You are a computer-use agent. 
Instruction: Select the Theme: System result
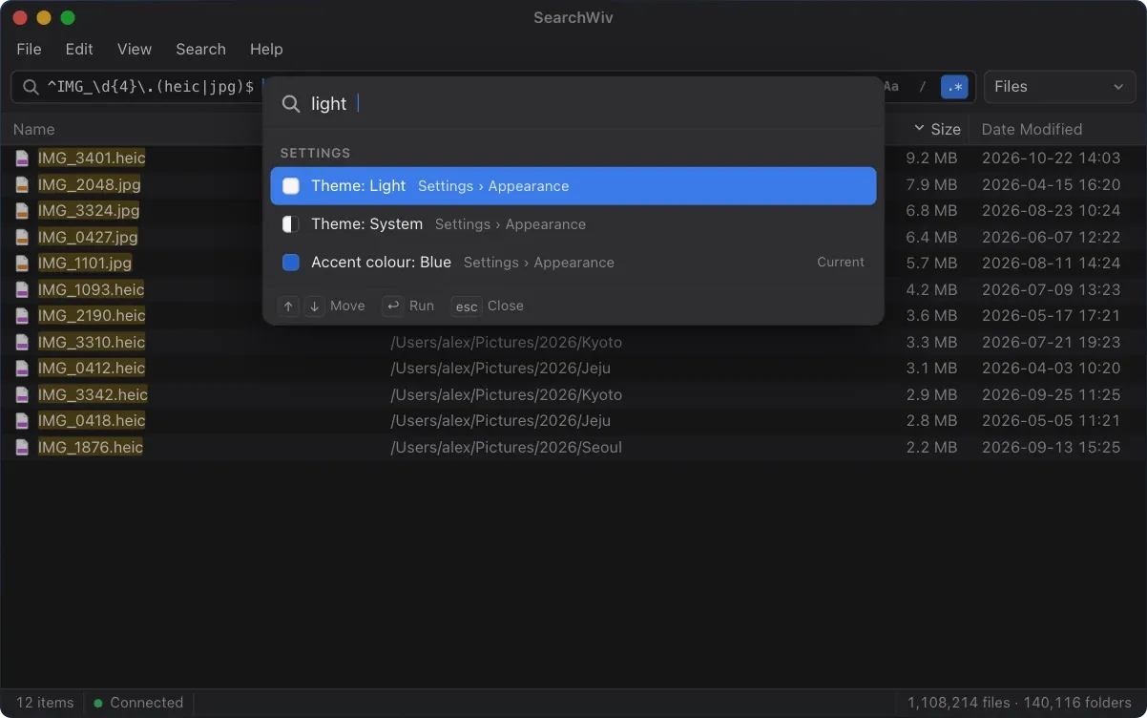[x=573, y=224]
